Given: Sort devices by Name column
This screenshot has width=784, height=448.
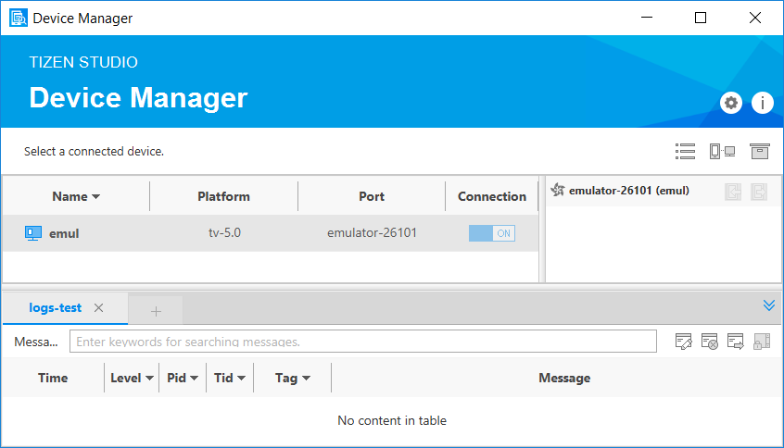Looking at the screenshot, I should (76, 196).
